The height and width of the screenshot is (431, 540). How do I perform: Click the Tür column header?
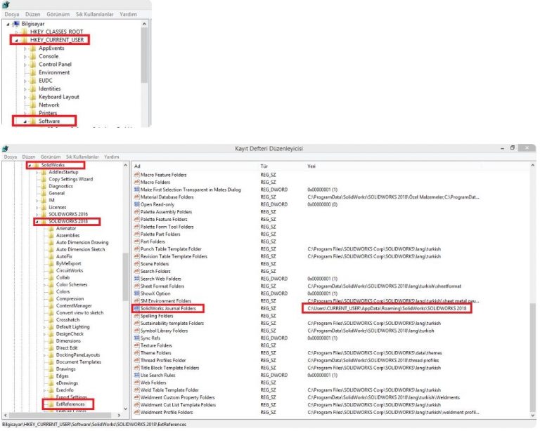pos(265,166)
